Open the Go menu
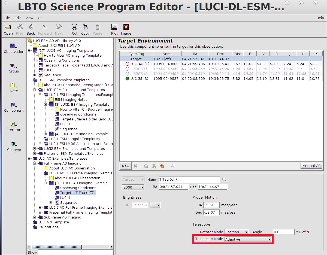 pyautogui.click(x=40, y=18)
